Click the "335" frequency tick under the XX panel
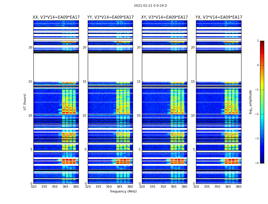 [44, 187]
